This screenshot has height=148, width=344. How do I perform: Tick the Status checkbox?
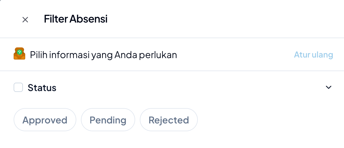pyautogui.click(x=18, y=87)
